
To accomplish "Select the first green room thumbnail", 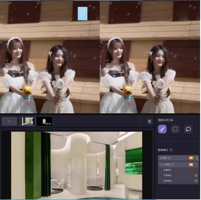I will [x=28, y=122].
